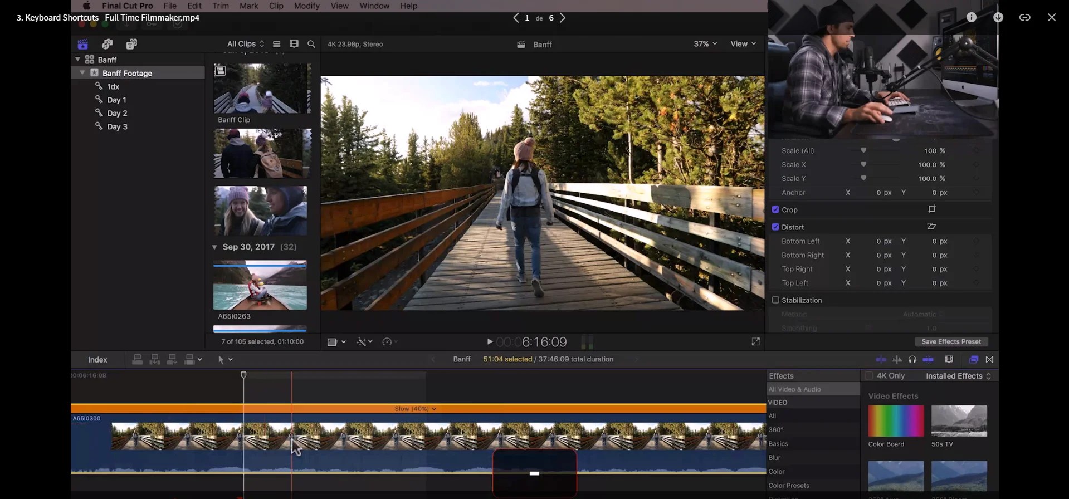Click the Crop tool icon in the inspector
Image resolution: width=1069 pixels, height=499 pixels.
[931, 209]
